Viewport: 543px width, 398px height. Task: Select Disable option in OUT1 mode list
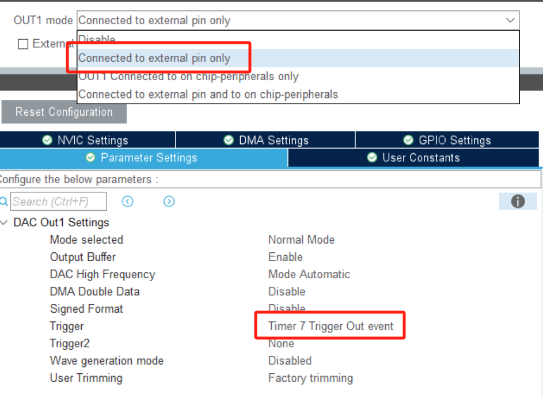(x=97, y=40)
